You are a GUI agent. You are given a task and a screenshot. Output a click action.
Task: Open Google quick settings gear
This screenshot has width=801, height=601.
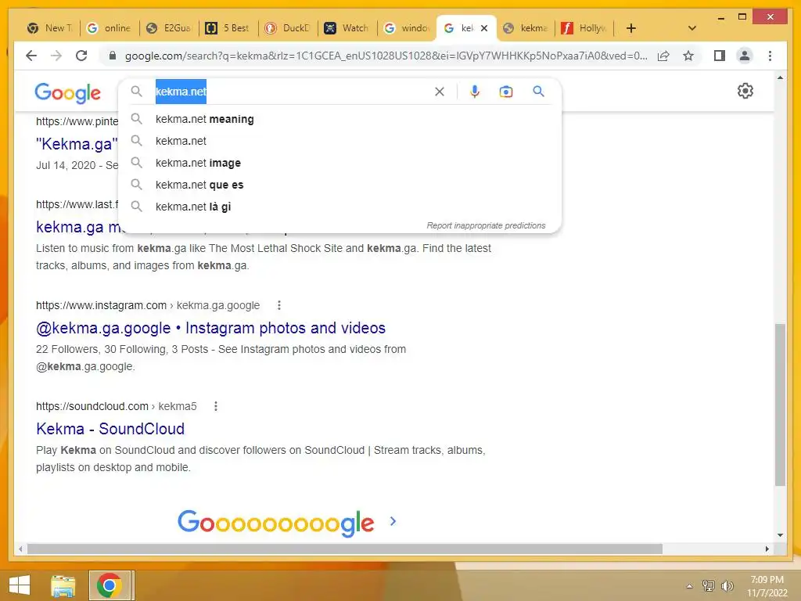(745, 91)
